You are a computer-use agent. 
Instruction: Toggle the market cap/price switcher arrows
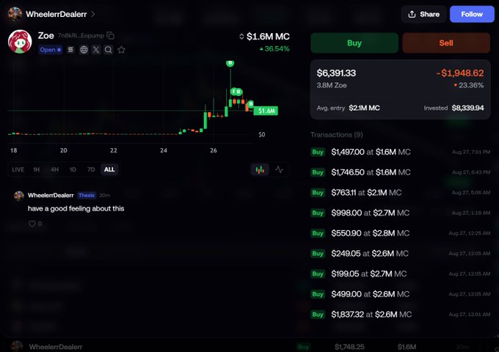[x=241, y=37]
